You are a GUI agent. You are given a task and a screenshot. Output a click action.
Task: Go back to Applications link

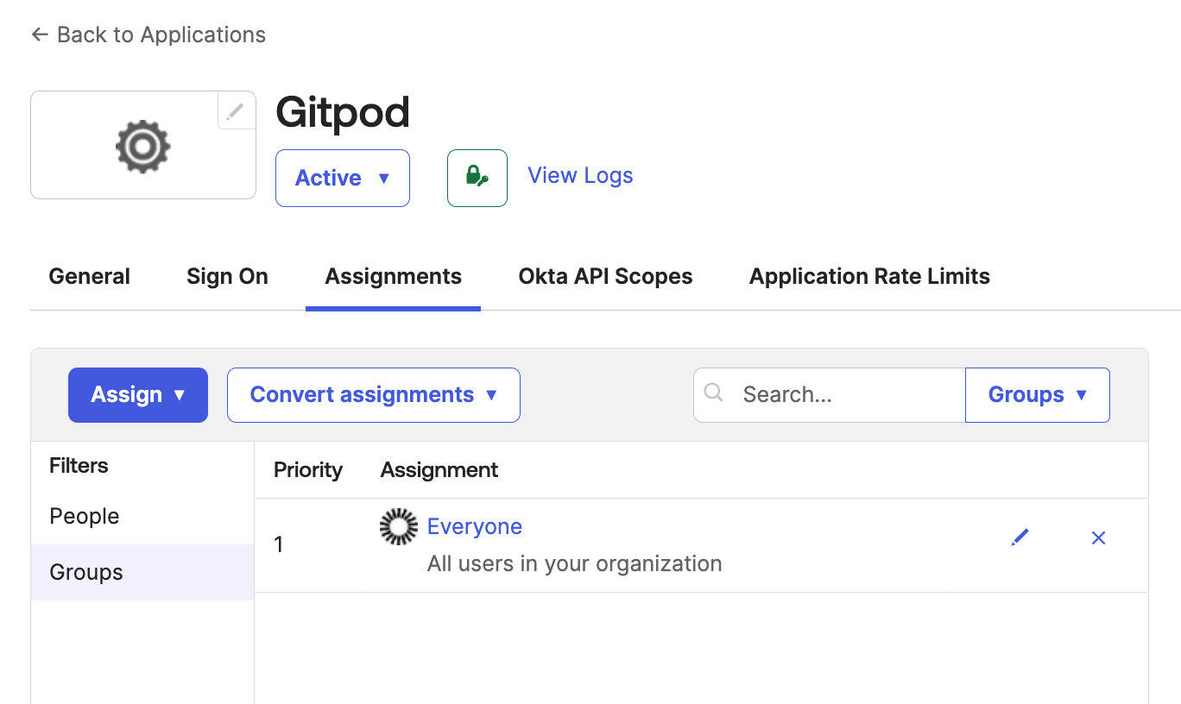pos(148,35)
